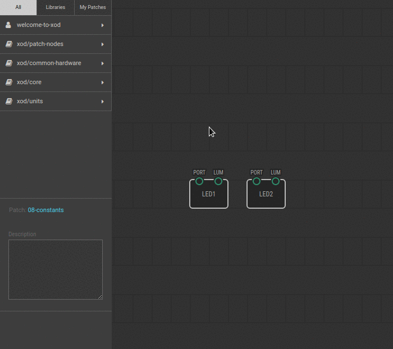Screen dimensions: 393x349
Task: Click the Description box corner handle
Action: 100,297
